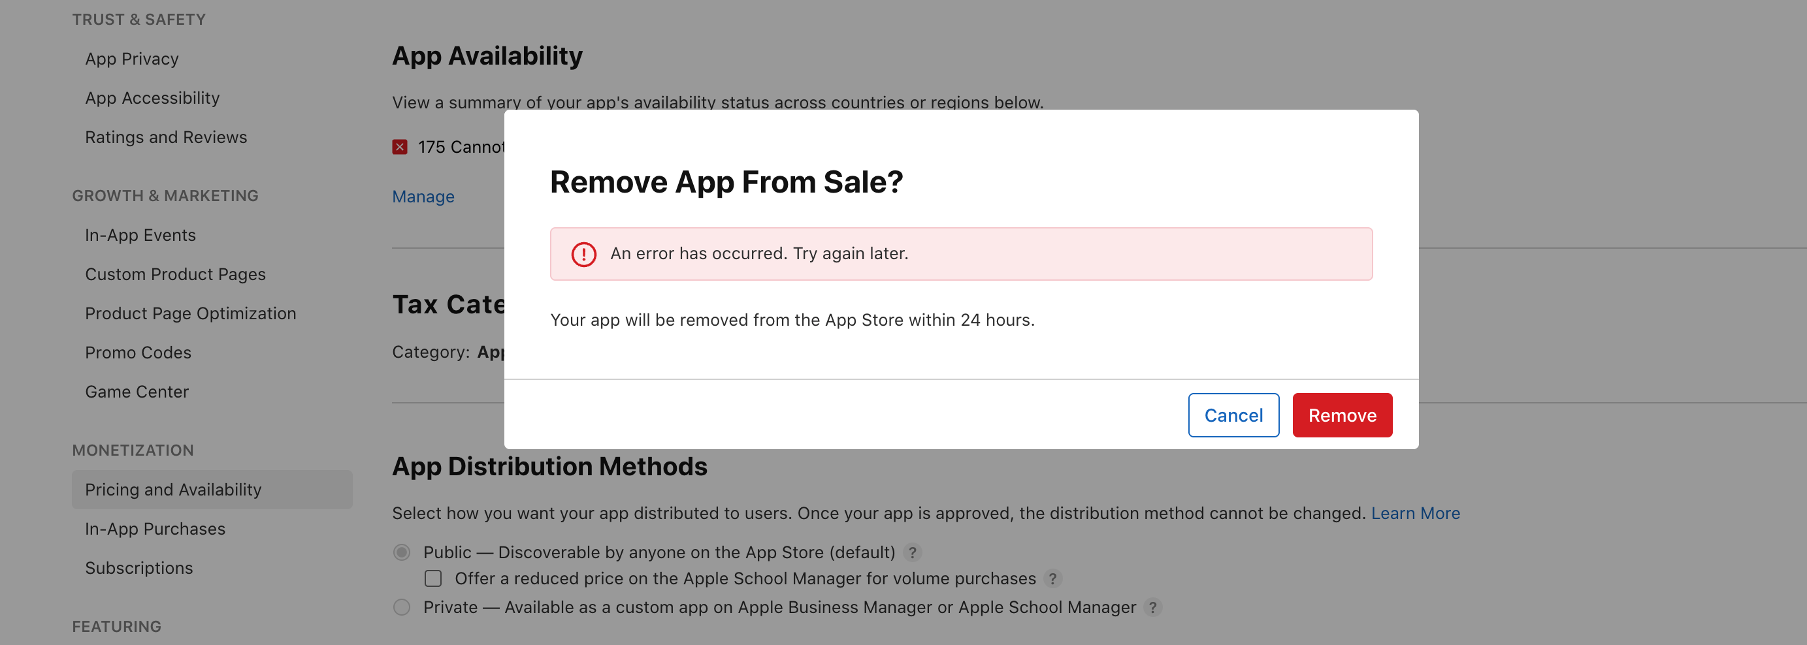The width and height of the screenshot is (1807, 645).
Task: Click help icon beside Private distribution option
Action: point(1152,607)
